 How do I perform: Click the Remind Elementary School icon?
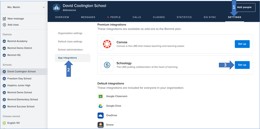point(4,100)
